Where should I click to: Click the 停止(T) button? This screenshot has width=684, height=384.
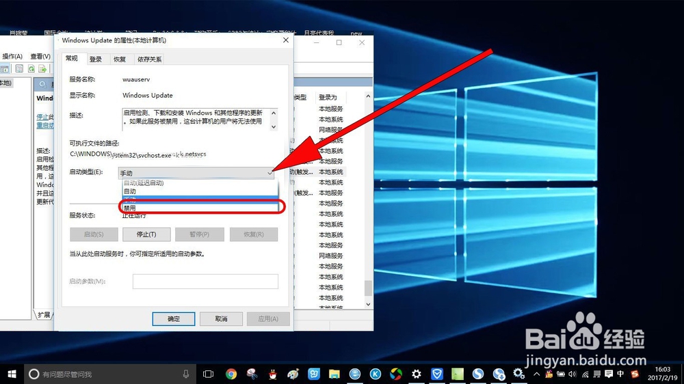pyautogui.click(x=146, y=234)
